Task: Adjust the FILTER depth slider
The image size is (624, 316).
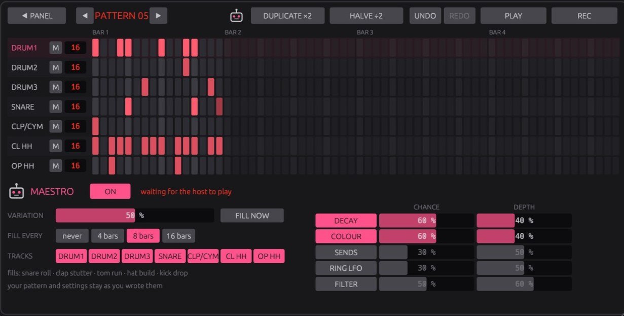Action: 524,284
